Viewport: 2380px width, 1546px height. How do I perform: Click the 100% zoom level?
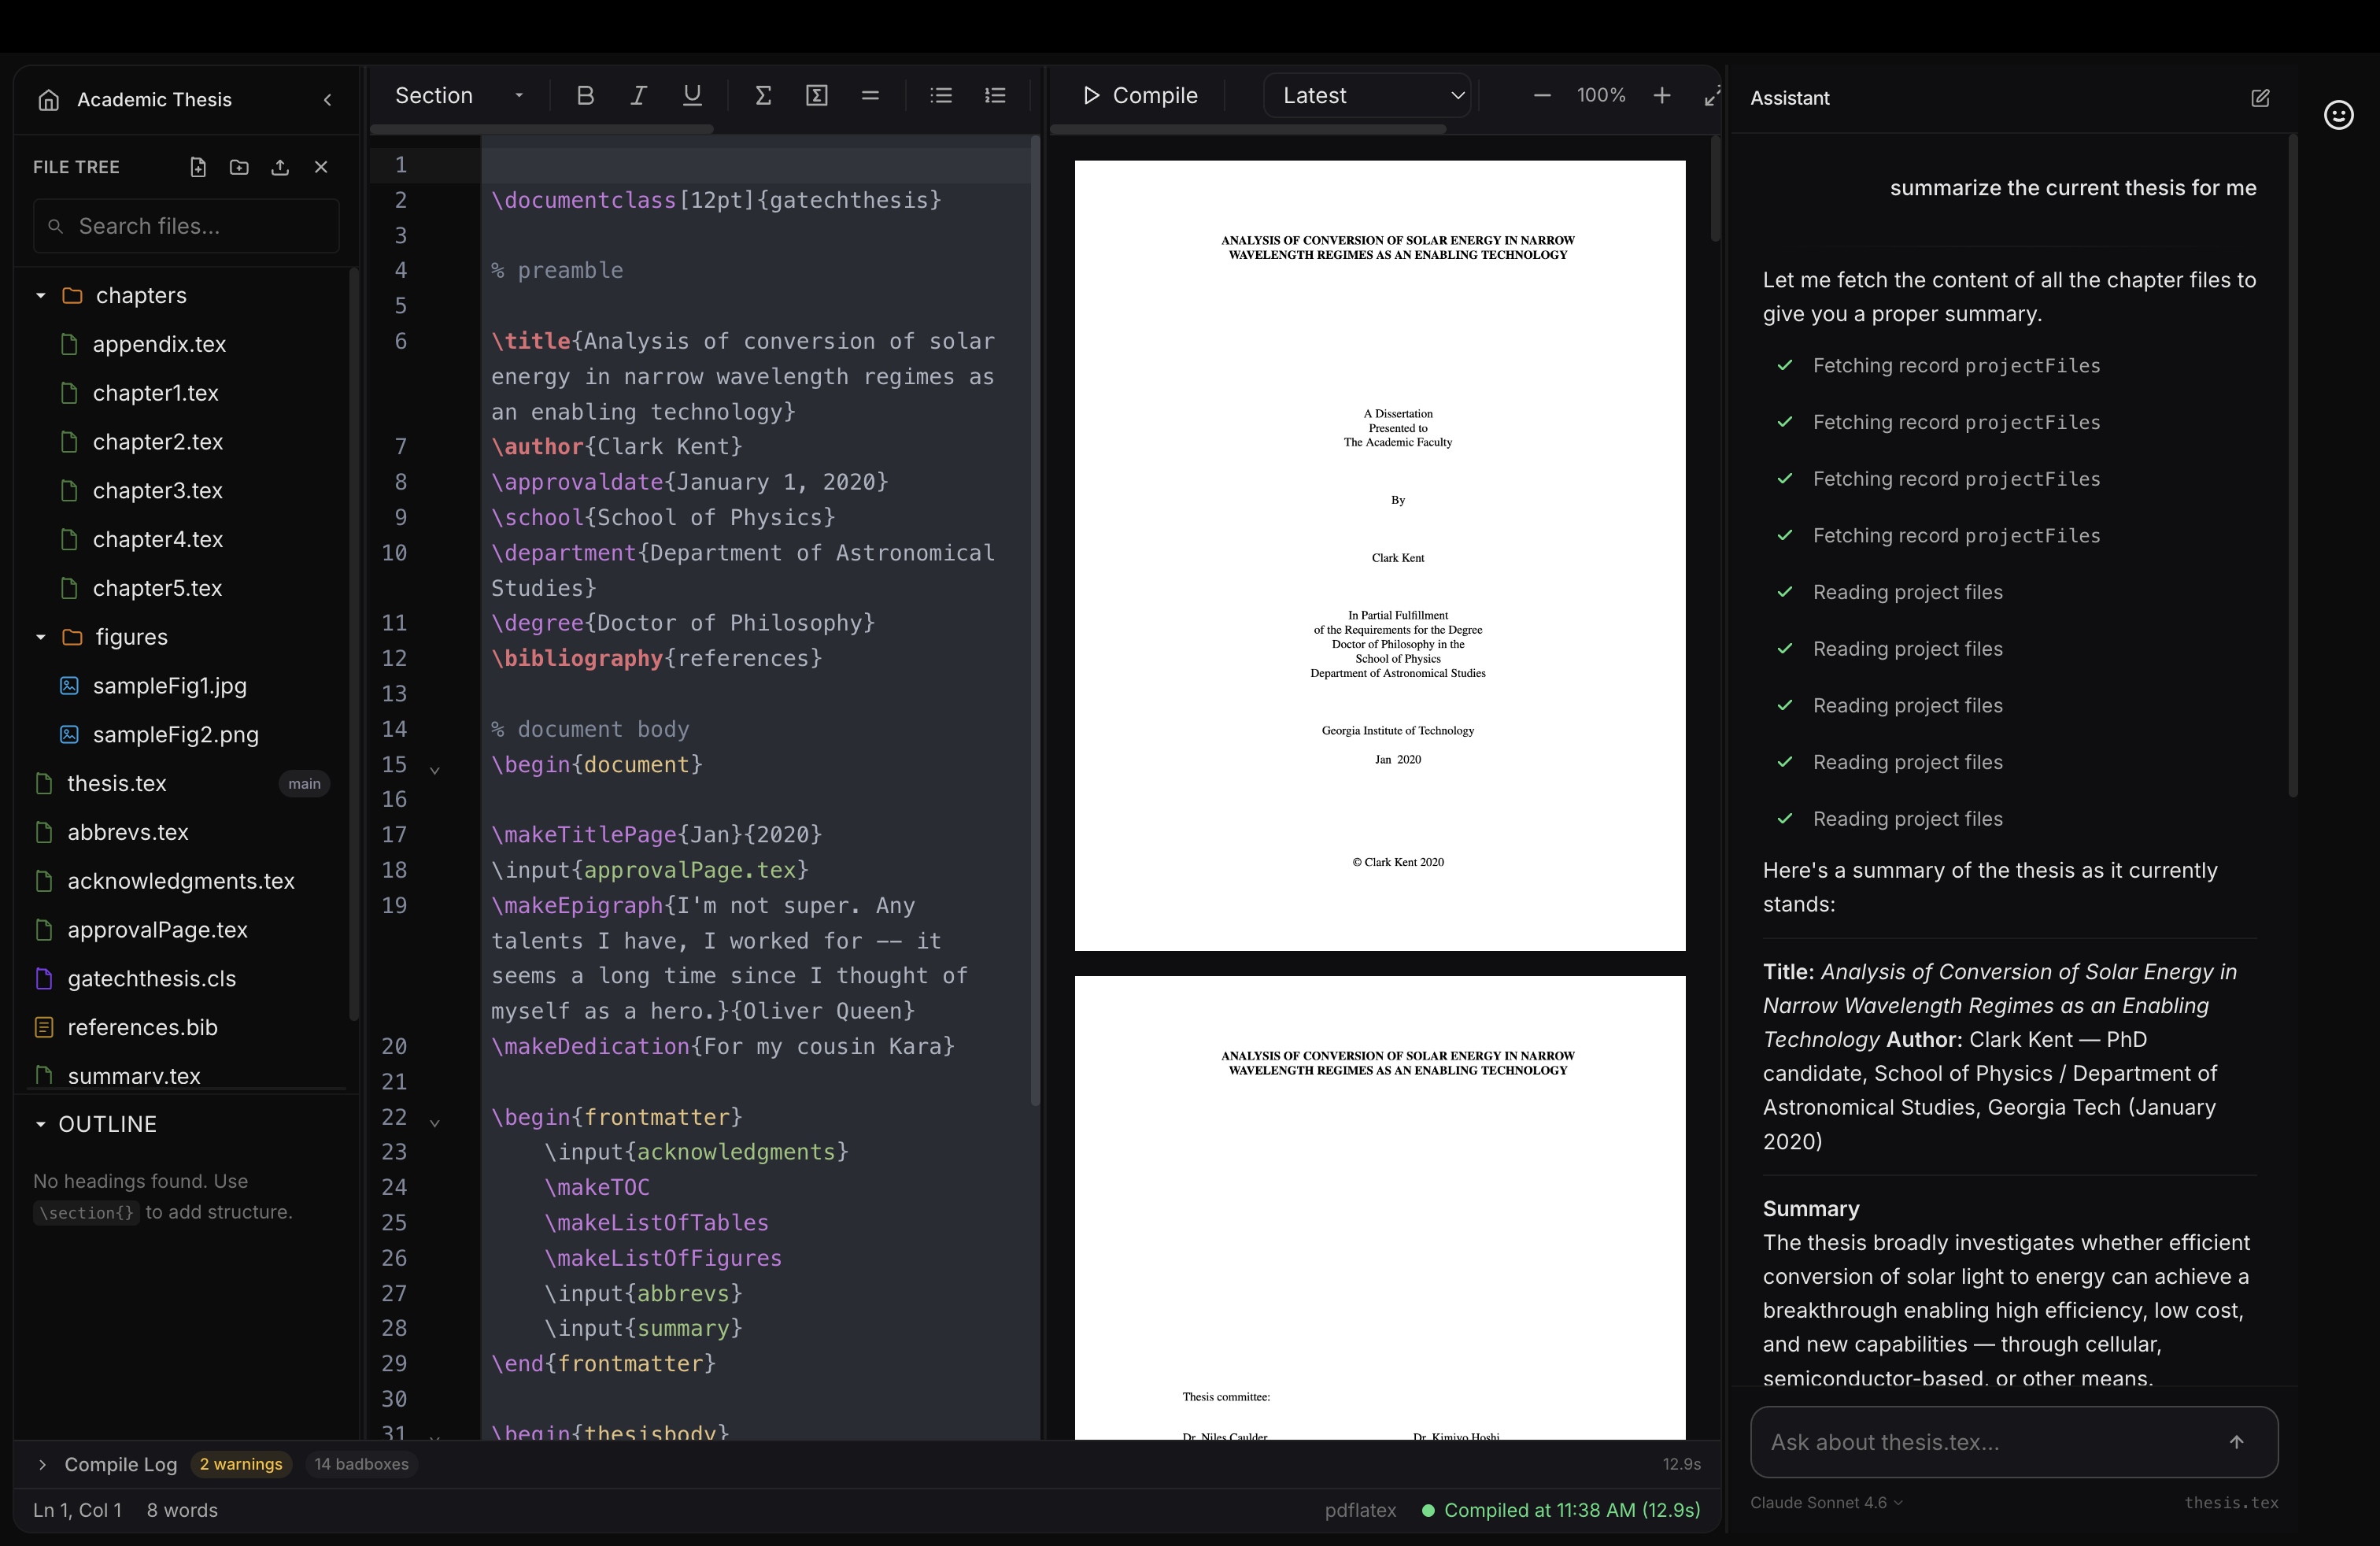click(x=1601, y=95)
